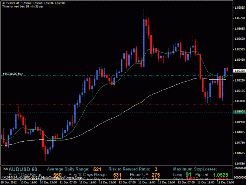Click the '13 Dec 23:00' time axis label
The height and width of the screenshot is (185, 246).
pyautogui.click(x=226, y=183)
